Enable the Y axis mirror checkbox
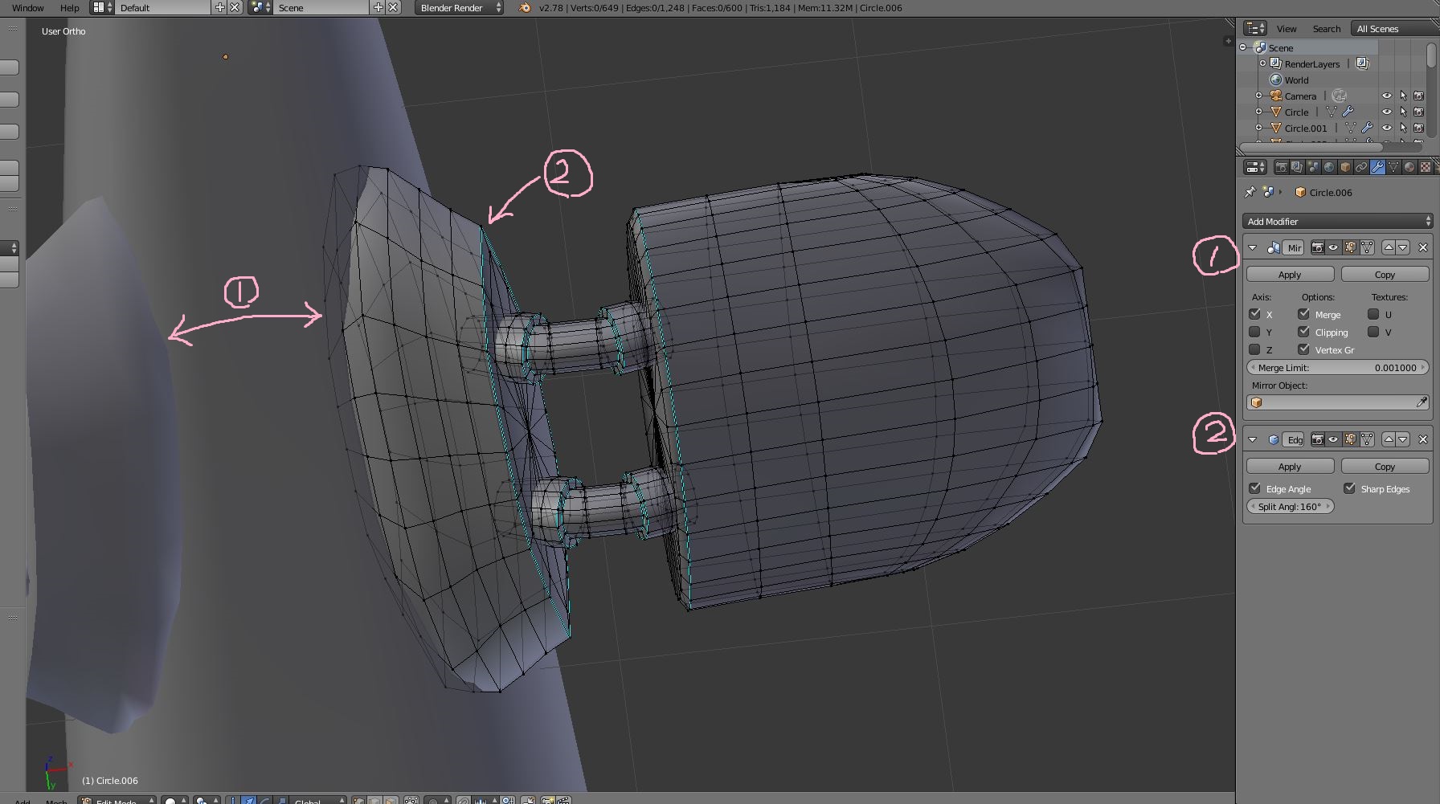This screenshot has width=1440, height=804. pos(1254,332)
